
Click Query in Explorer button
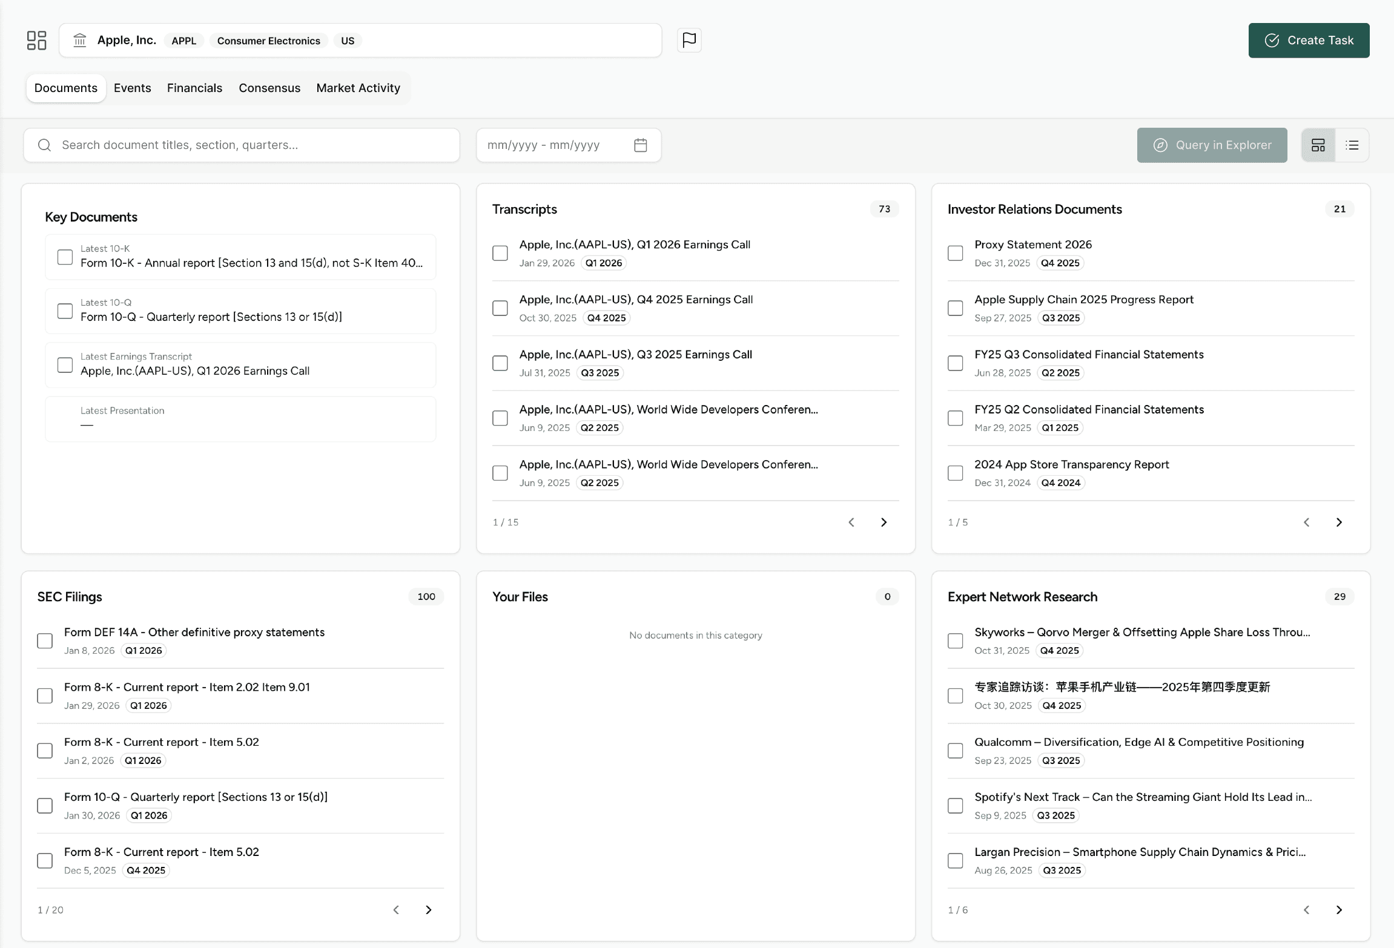coord(1212,145)
